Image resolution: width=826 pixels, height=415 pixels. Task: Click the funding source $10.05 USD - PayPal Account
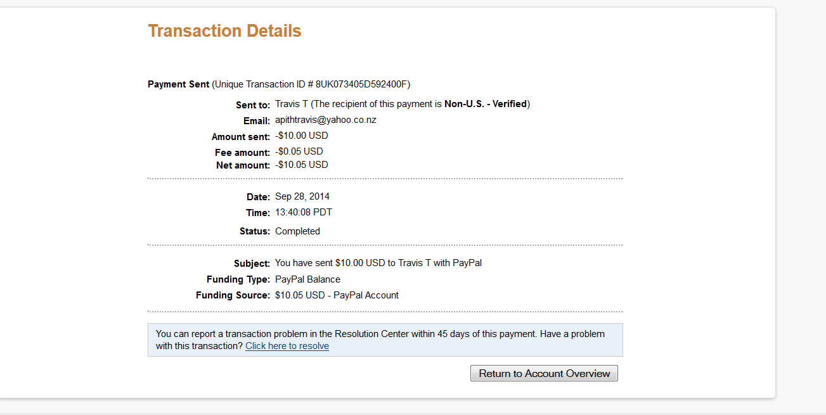[337, 295]
